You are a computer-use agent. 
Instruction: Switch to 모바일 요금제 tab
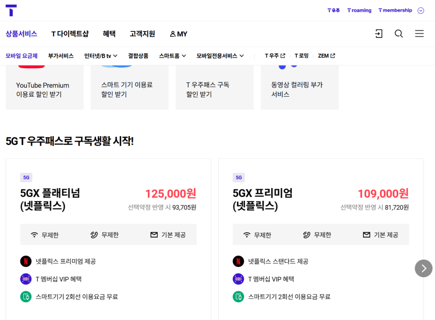click(21, 56)
